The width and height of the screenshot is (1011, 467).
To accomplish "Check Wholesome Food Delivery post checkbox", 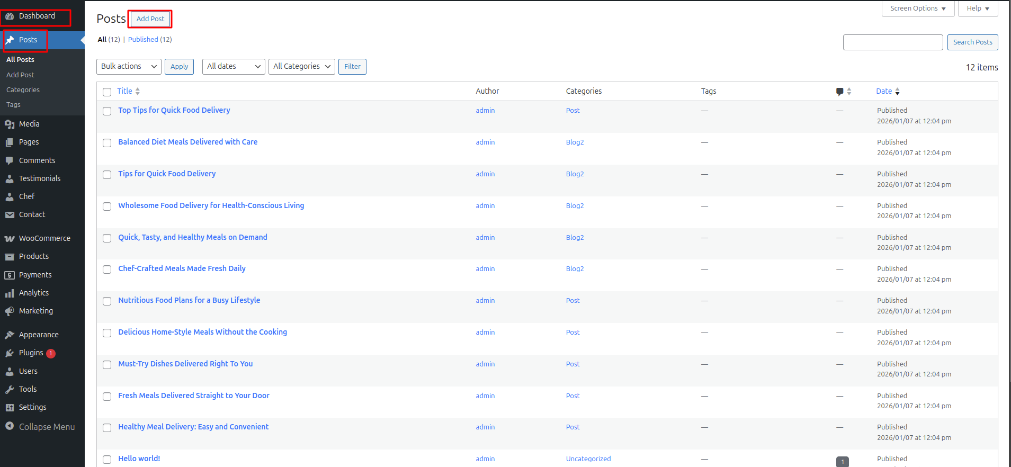I will (x=107, y=206).
